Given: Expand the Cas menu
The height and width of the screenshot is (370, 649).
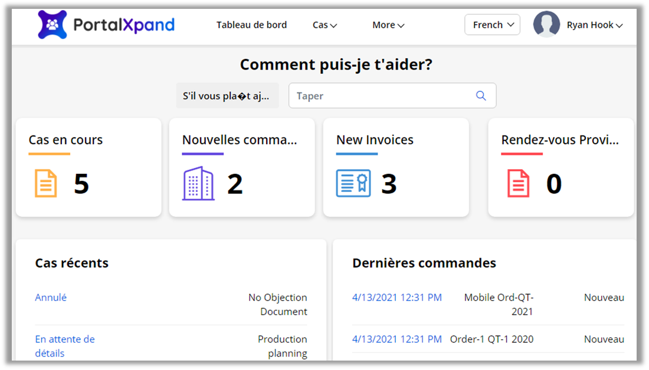Looking at the screenshot, I should [324, 25].
